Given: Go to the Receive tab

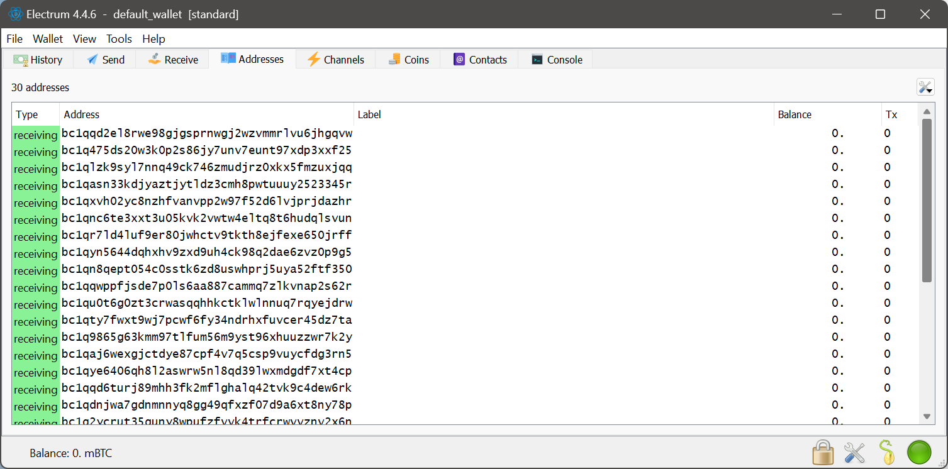Looking at the screenshot, I should (172, 60).
